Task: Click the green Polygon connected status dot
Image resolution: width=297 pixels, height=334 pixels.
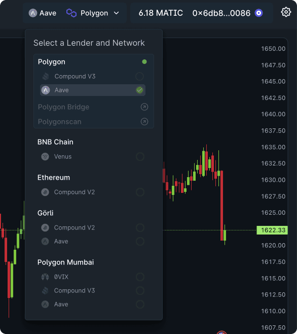Action: [x=144, y=62]
